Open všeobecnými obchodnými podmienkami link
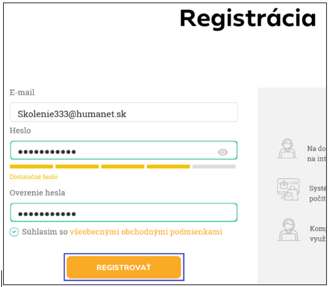The height and width of the screenshot is (287, 330). pos(146,231)
